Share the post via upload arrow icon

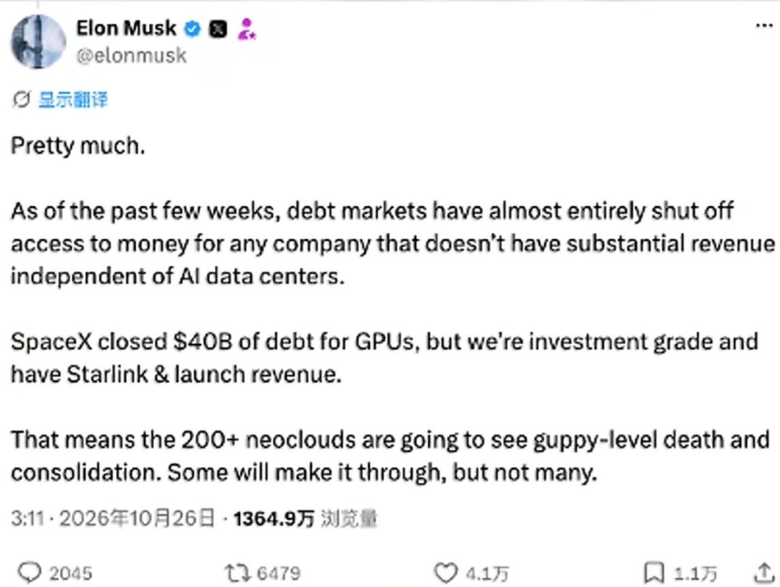tap(764, 573)
